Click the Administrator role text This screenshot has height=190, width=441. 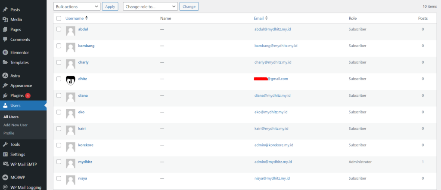[x=360, y=162]
